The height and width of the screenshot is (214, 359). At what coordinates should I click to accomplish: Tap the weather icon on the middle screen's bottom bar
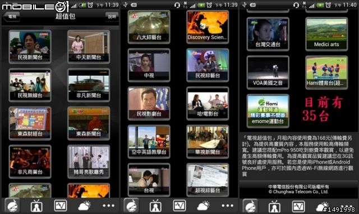(x=203, y=206)
